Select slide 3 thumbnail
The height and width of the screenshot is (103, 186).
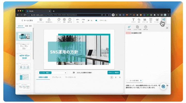tap(24, 56)
